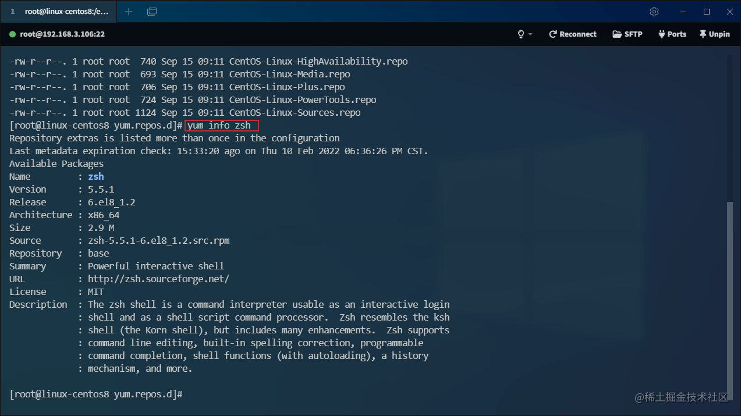Click 'Repository extras is listed' warning line
This screenshot has height=416, width=741.
coord(175,138)
